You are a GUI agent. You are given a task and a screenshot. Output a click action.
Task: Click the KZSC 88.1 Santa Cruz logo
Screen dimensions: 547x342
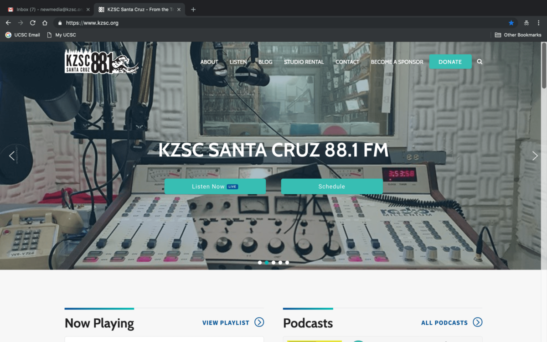tap(101, 62)
